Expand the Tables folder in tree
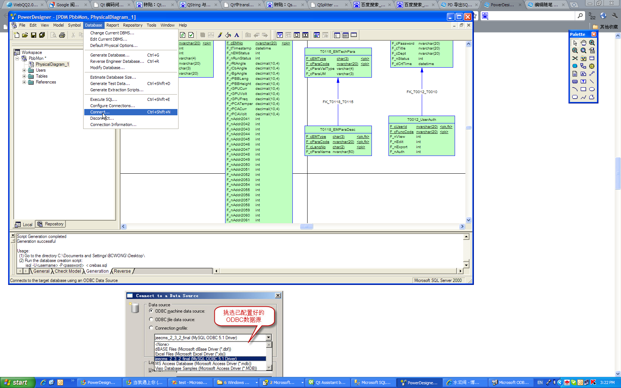The height and width of the screenshot is (388, 621). pyautogui.click(x=24, y=76)
